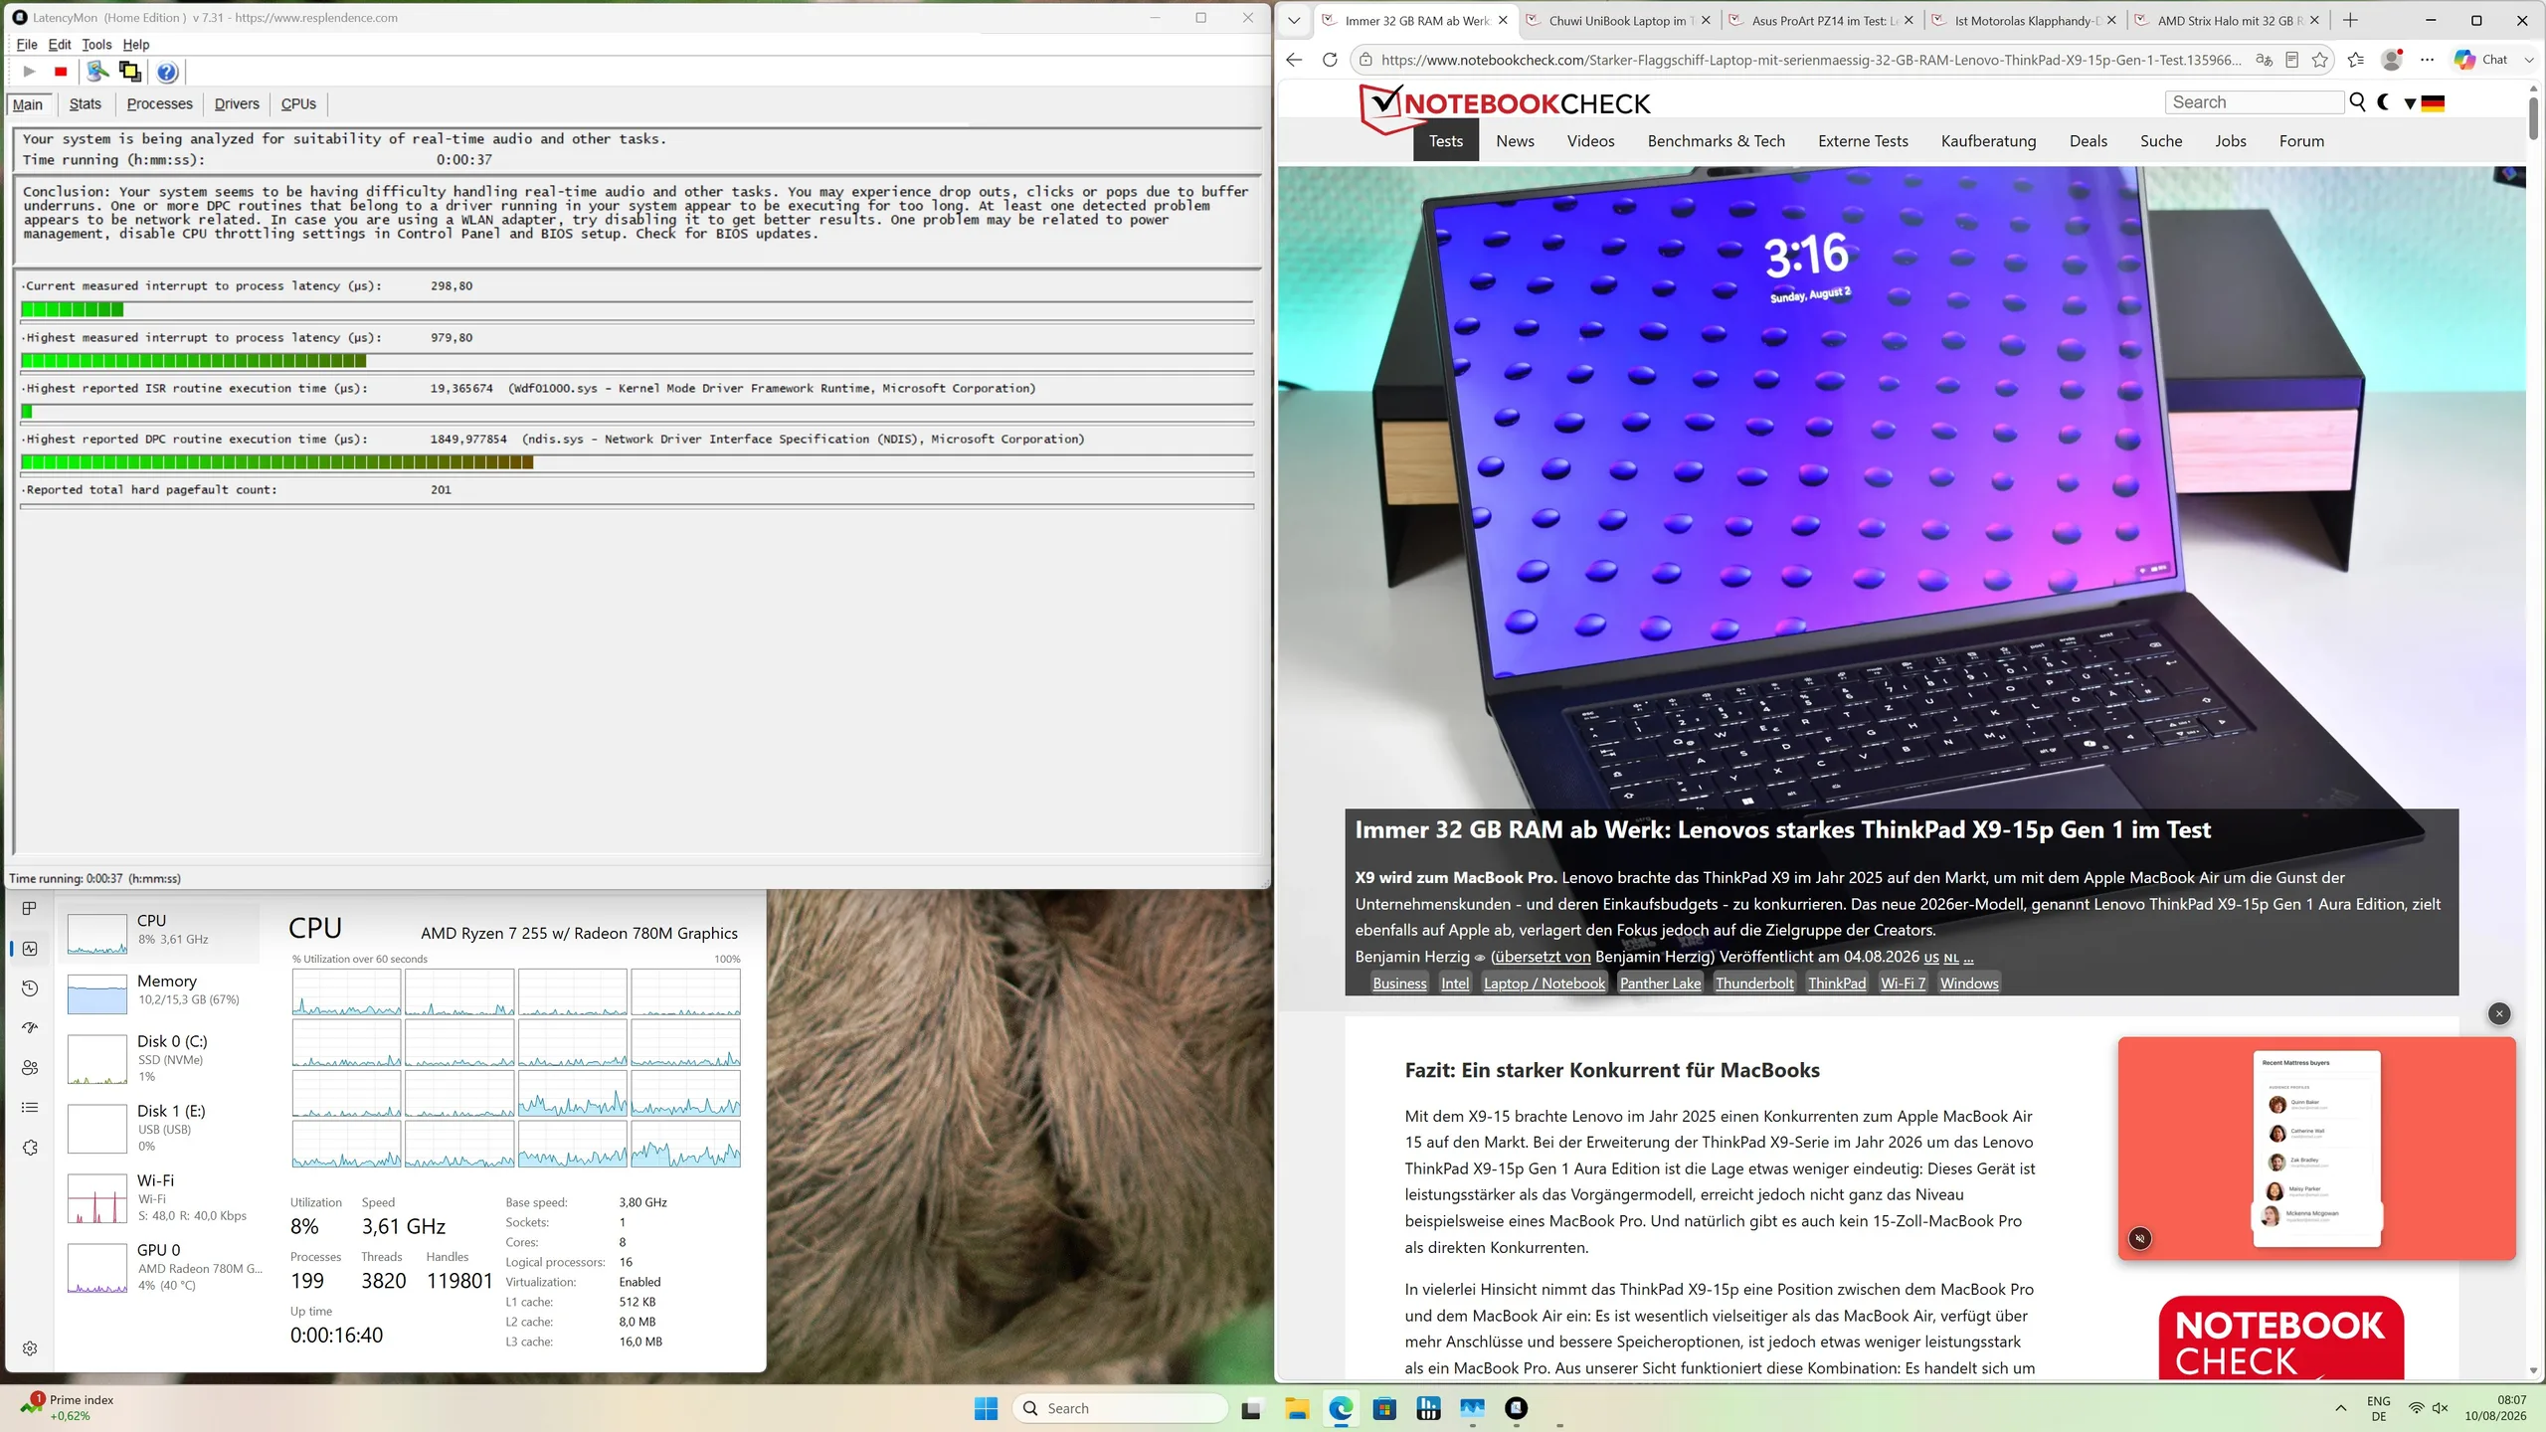The height and width of the screenshot is (1432, 2546).
Task: Open the File menu in LatencyMon
Action: (x=27, y=45)
